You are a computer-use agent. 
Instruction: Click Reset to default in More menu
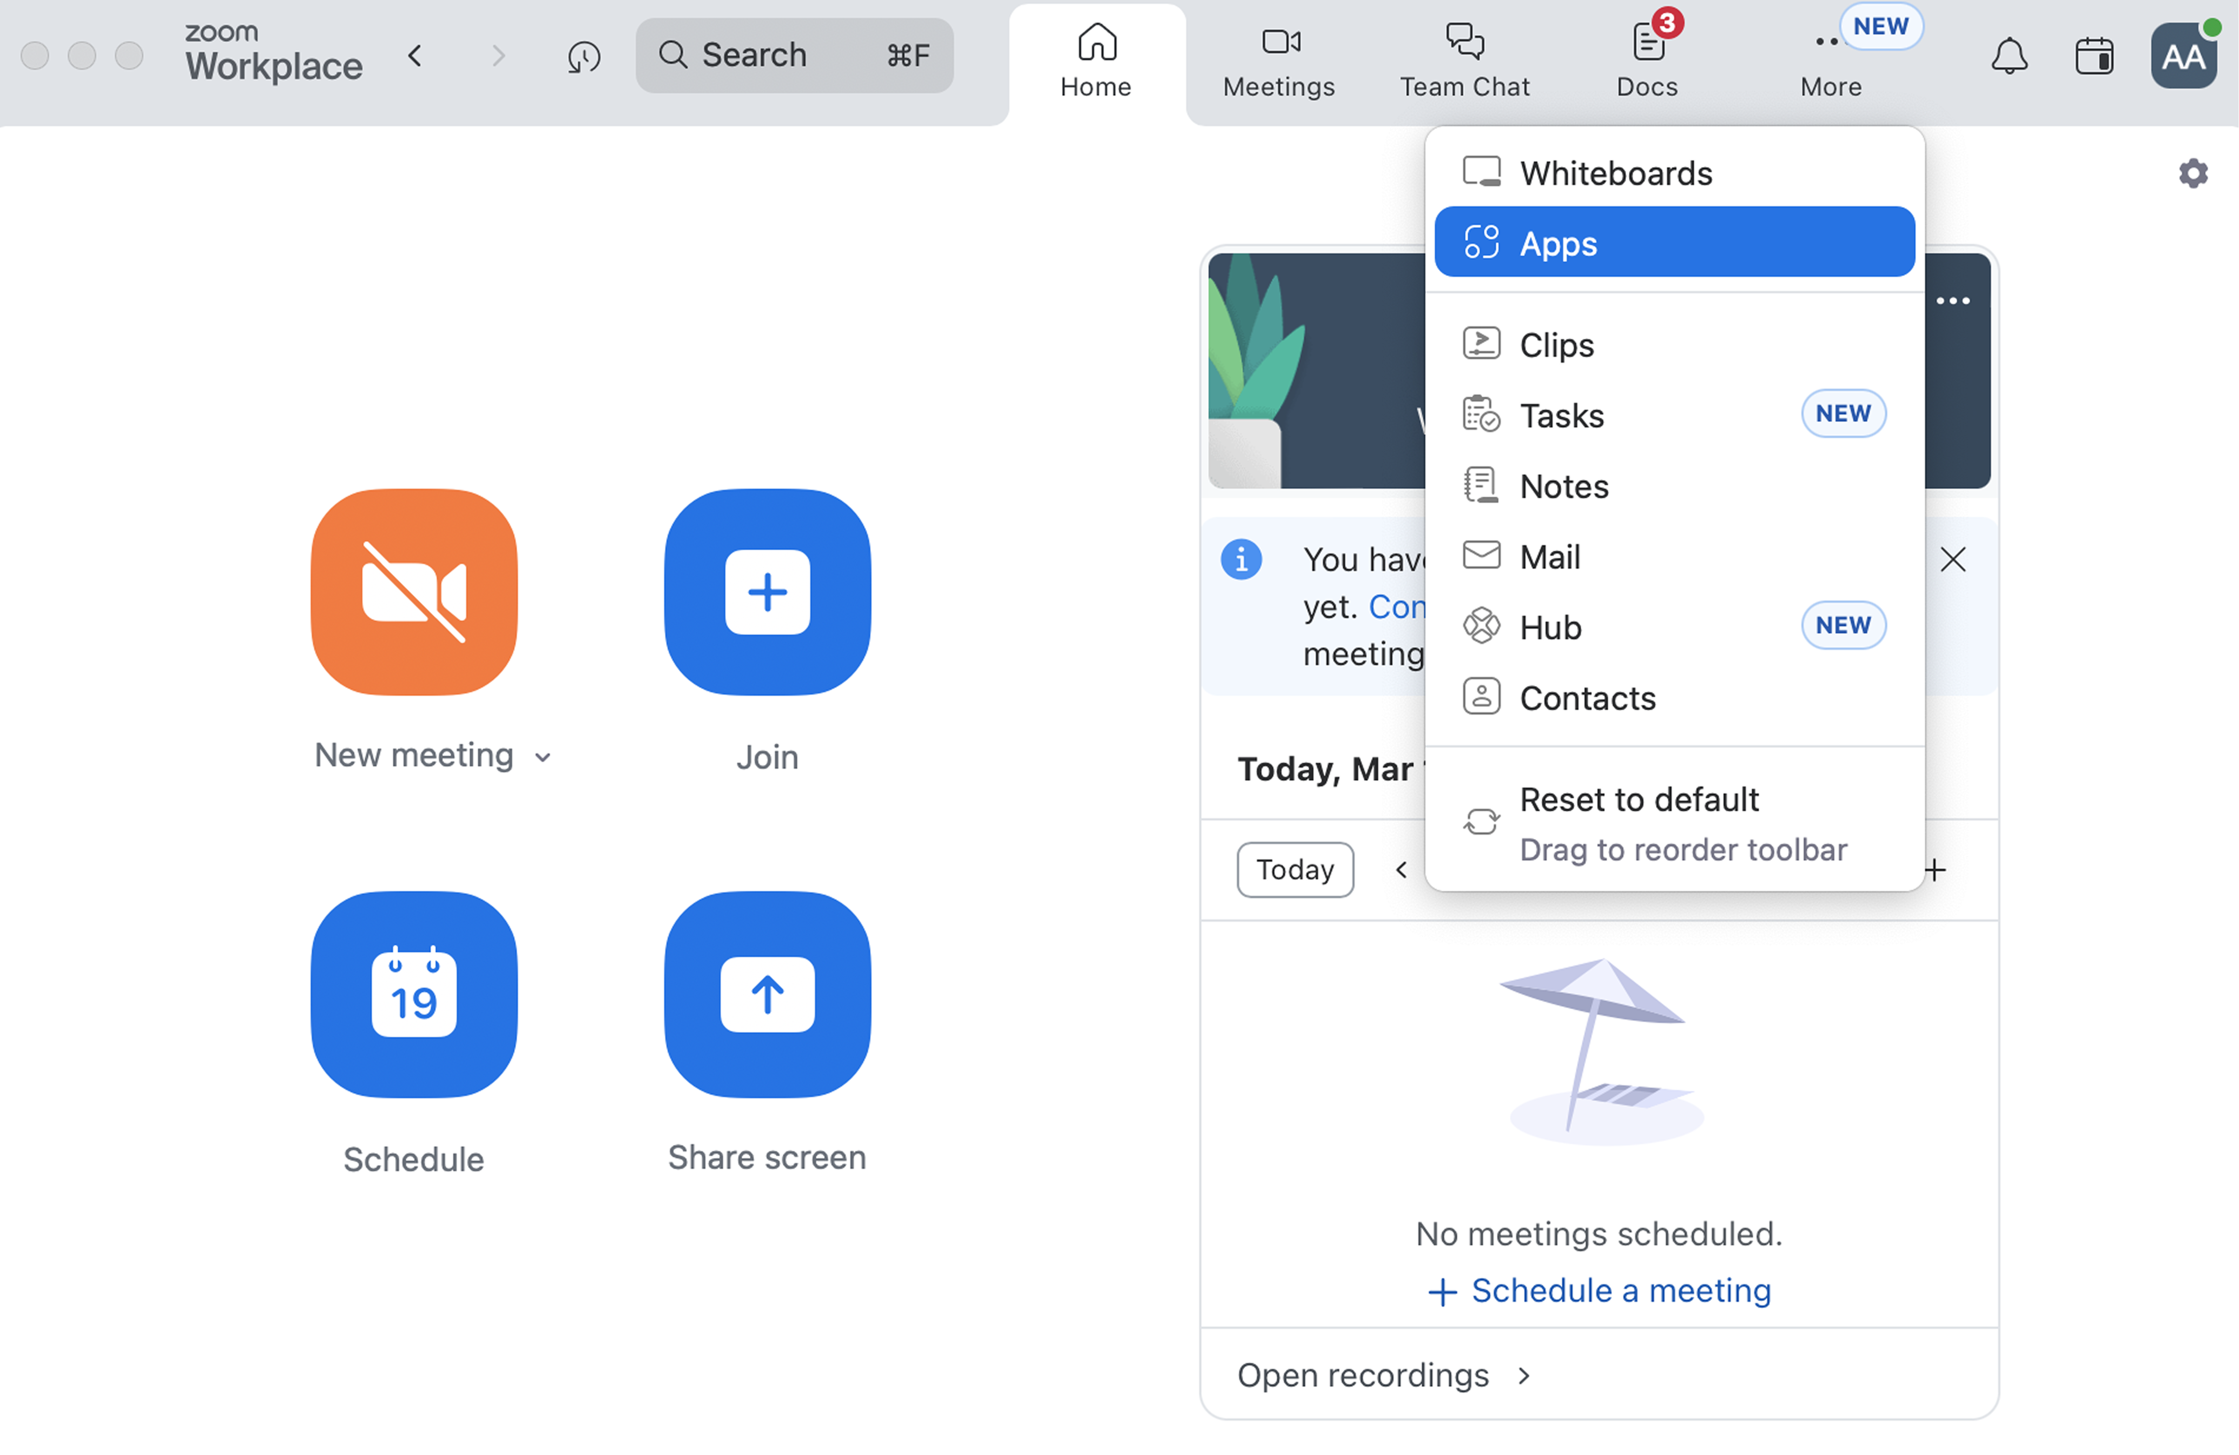[x=1675, y=823]
